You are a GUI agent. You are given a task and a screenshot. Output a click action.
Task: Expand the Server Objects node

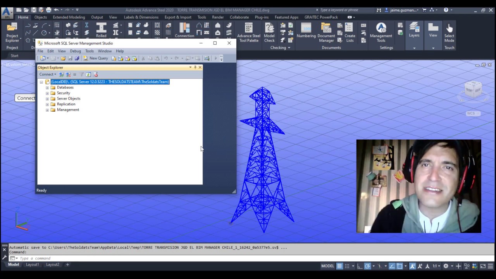pyautogui.click(x=47, y=99)
